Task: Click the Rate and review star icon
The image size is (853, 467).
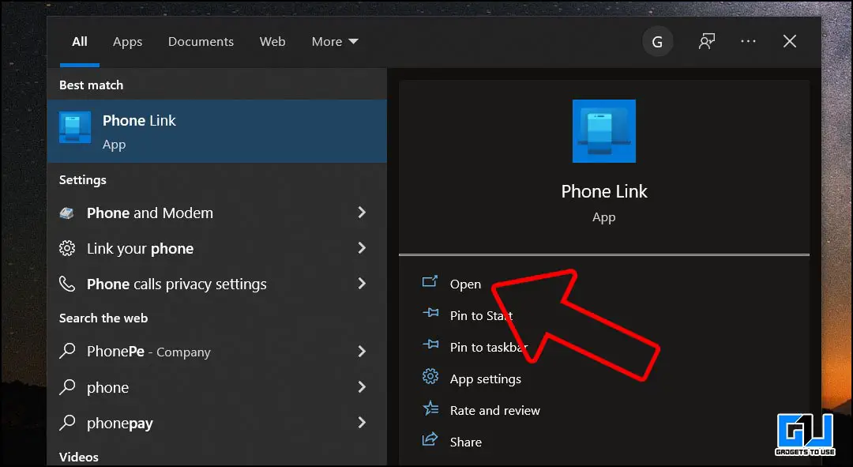Action: pos(430,408)
